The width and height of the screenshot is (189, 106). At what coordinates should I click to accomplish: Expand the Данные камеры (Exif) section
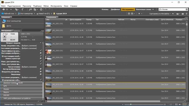[22, 83]
